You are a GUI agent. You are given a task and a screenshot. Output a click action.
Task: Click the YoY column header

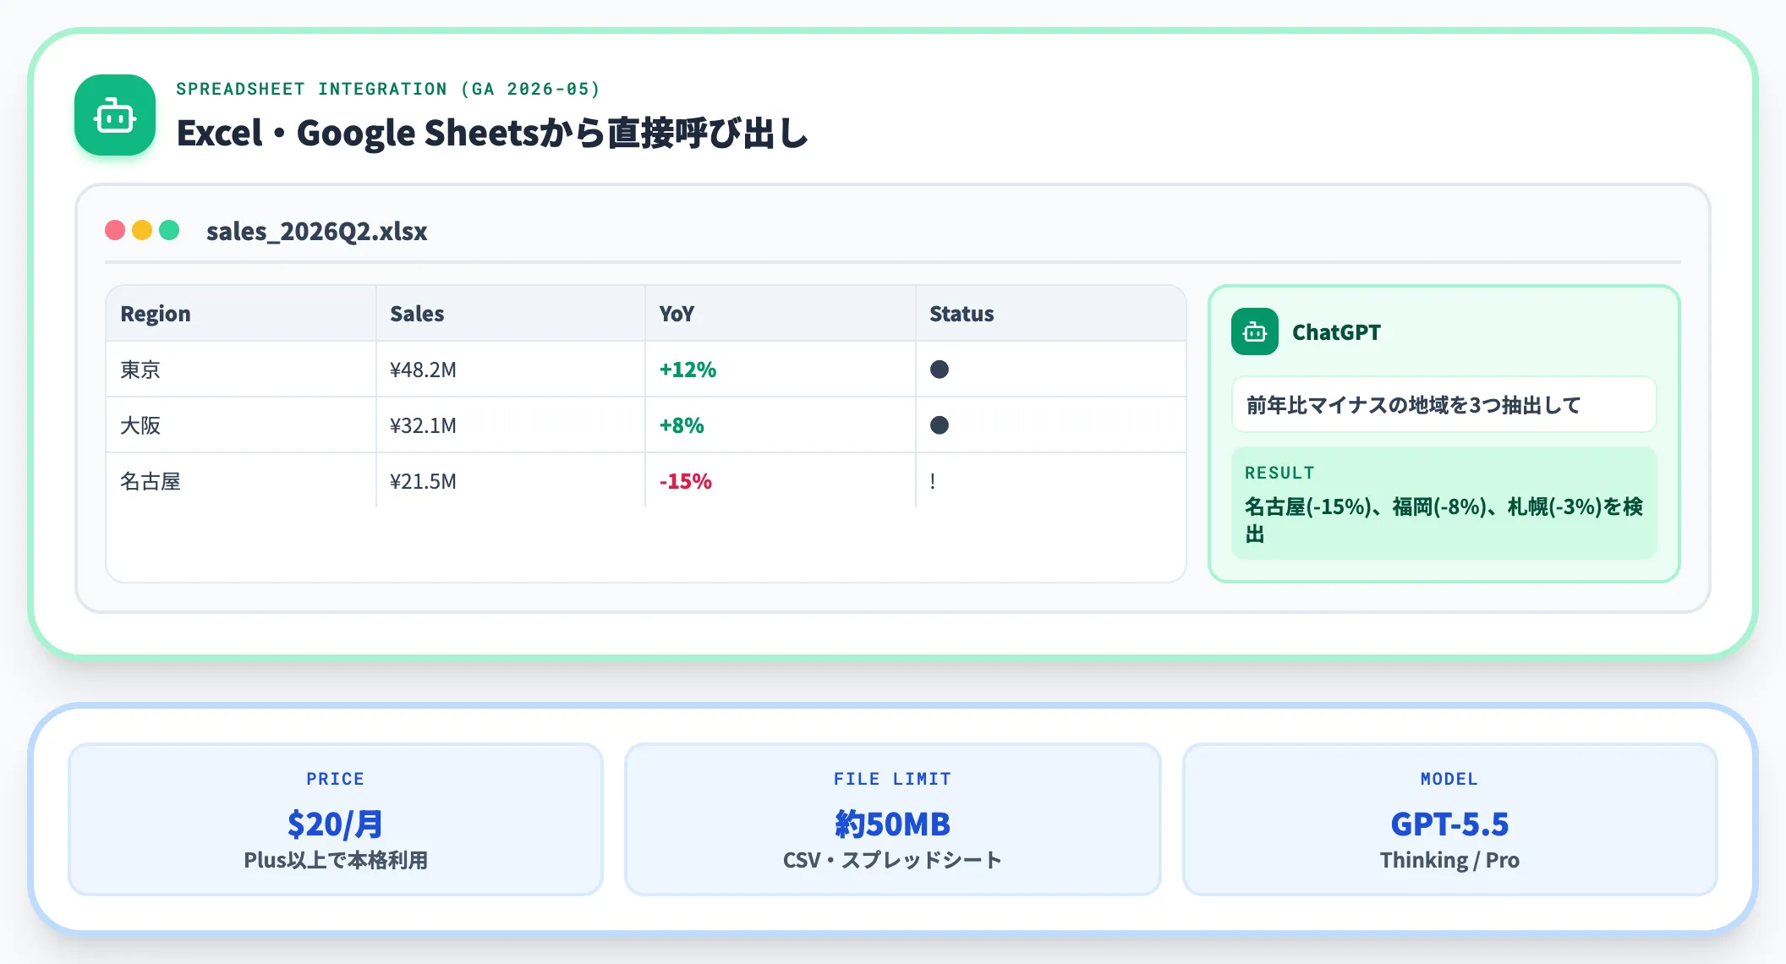tap(781, 314)
